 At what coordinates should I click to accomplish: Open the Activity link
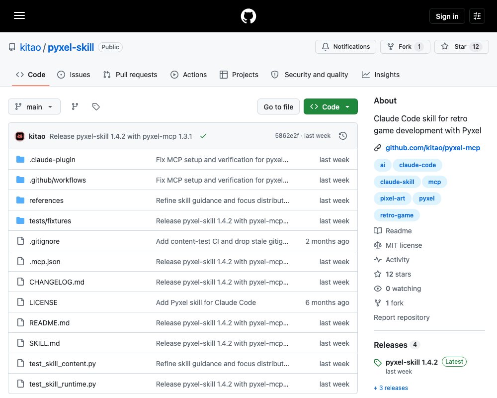coord(392,260)
